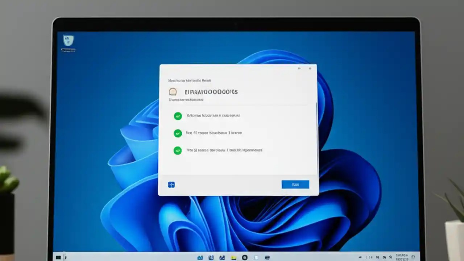Expand the system tray hidden icons chevron
464x261 pixels.
[360, 257]
